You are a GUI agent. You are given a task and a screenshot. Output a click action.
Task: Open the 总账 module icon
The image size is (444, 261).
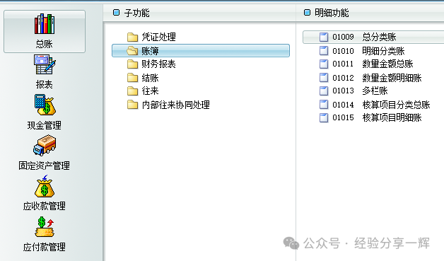[x=45, y=24]
